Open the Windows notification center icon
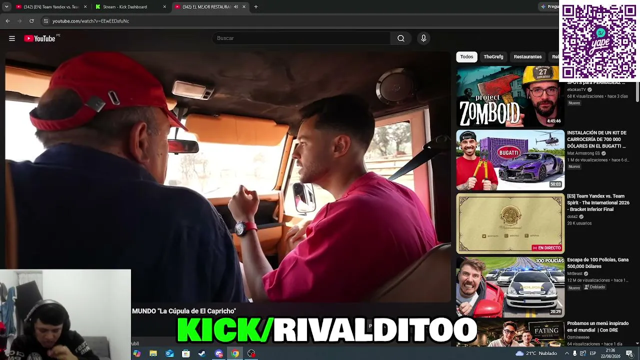 (x=629, y=353)
